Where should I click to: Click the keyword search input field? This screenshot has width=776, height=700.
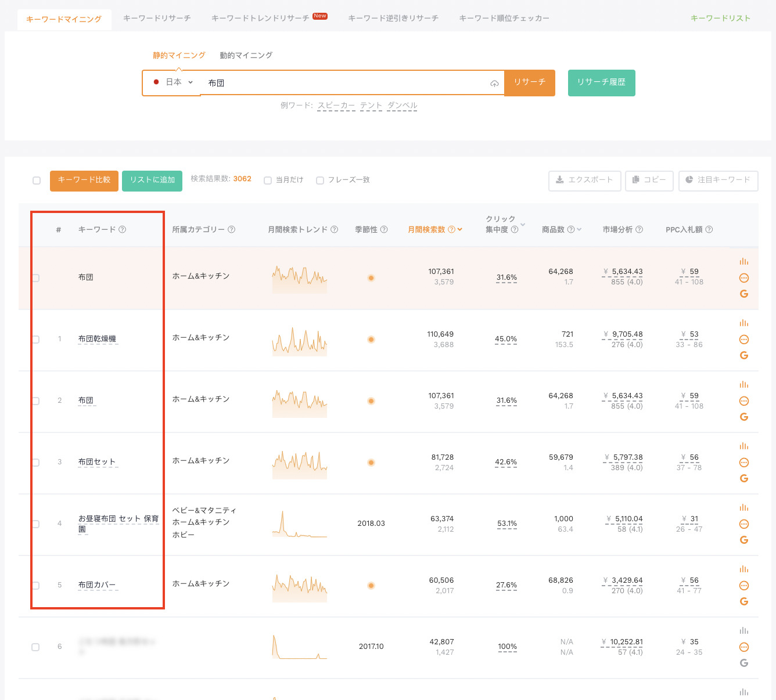[346, 83]
